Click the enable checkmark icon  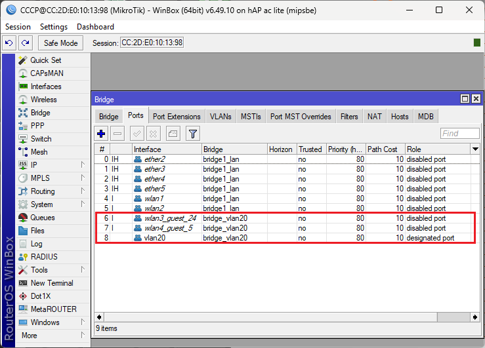137,134
